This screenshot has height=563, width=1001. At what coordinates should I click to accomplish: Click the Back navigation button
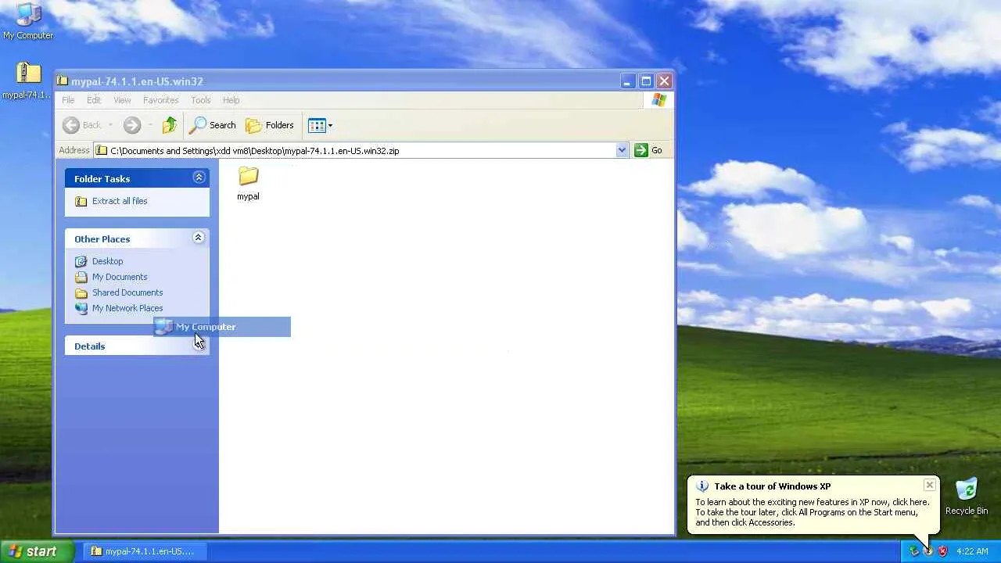click(82, 125)
